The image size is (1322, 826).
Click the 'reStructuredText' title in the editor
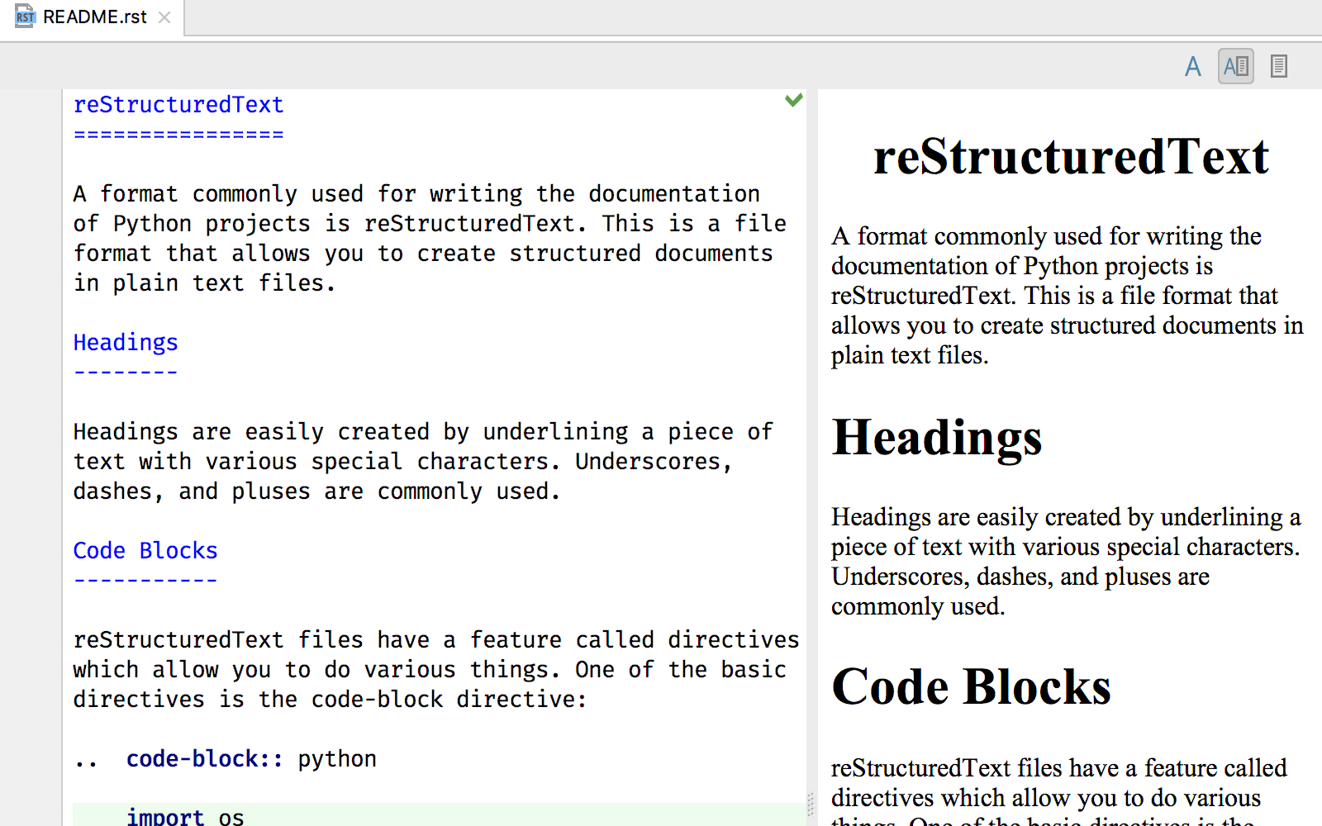(178, 105)
